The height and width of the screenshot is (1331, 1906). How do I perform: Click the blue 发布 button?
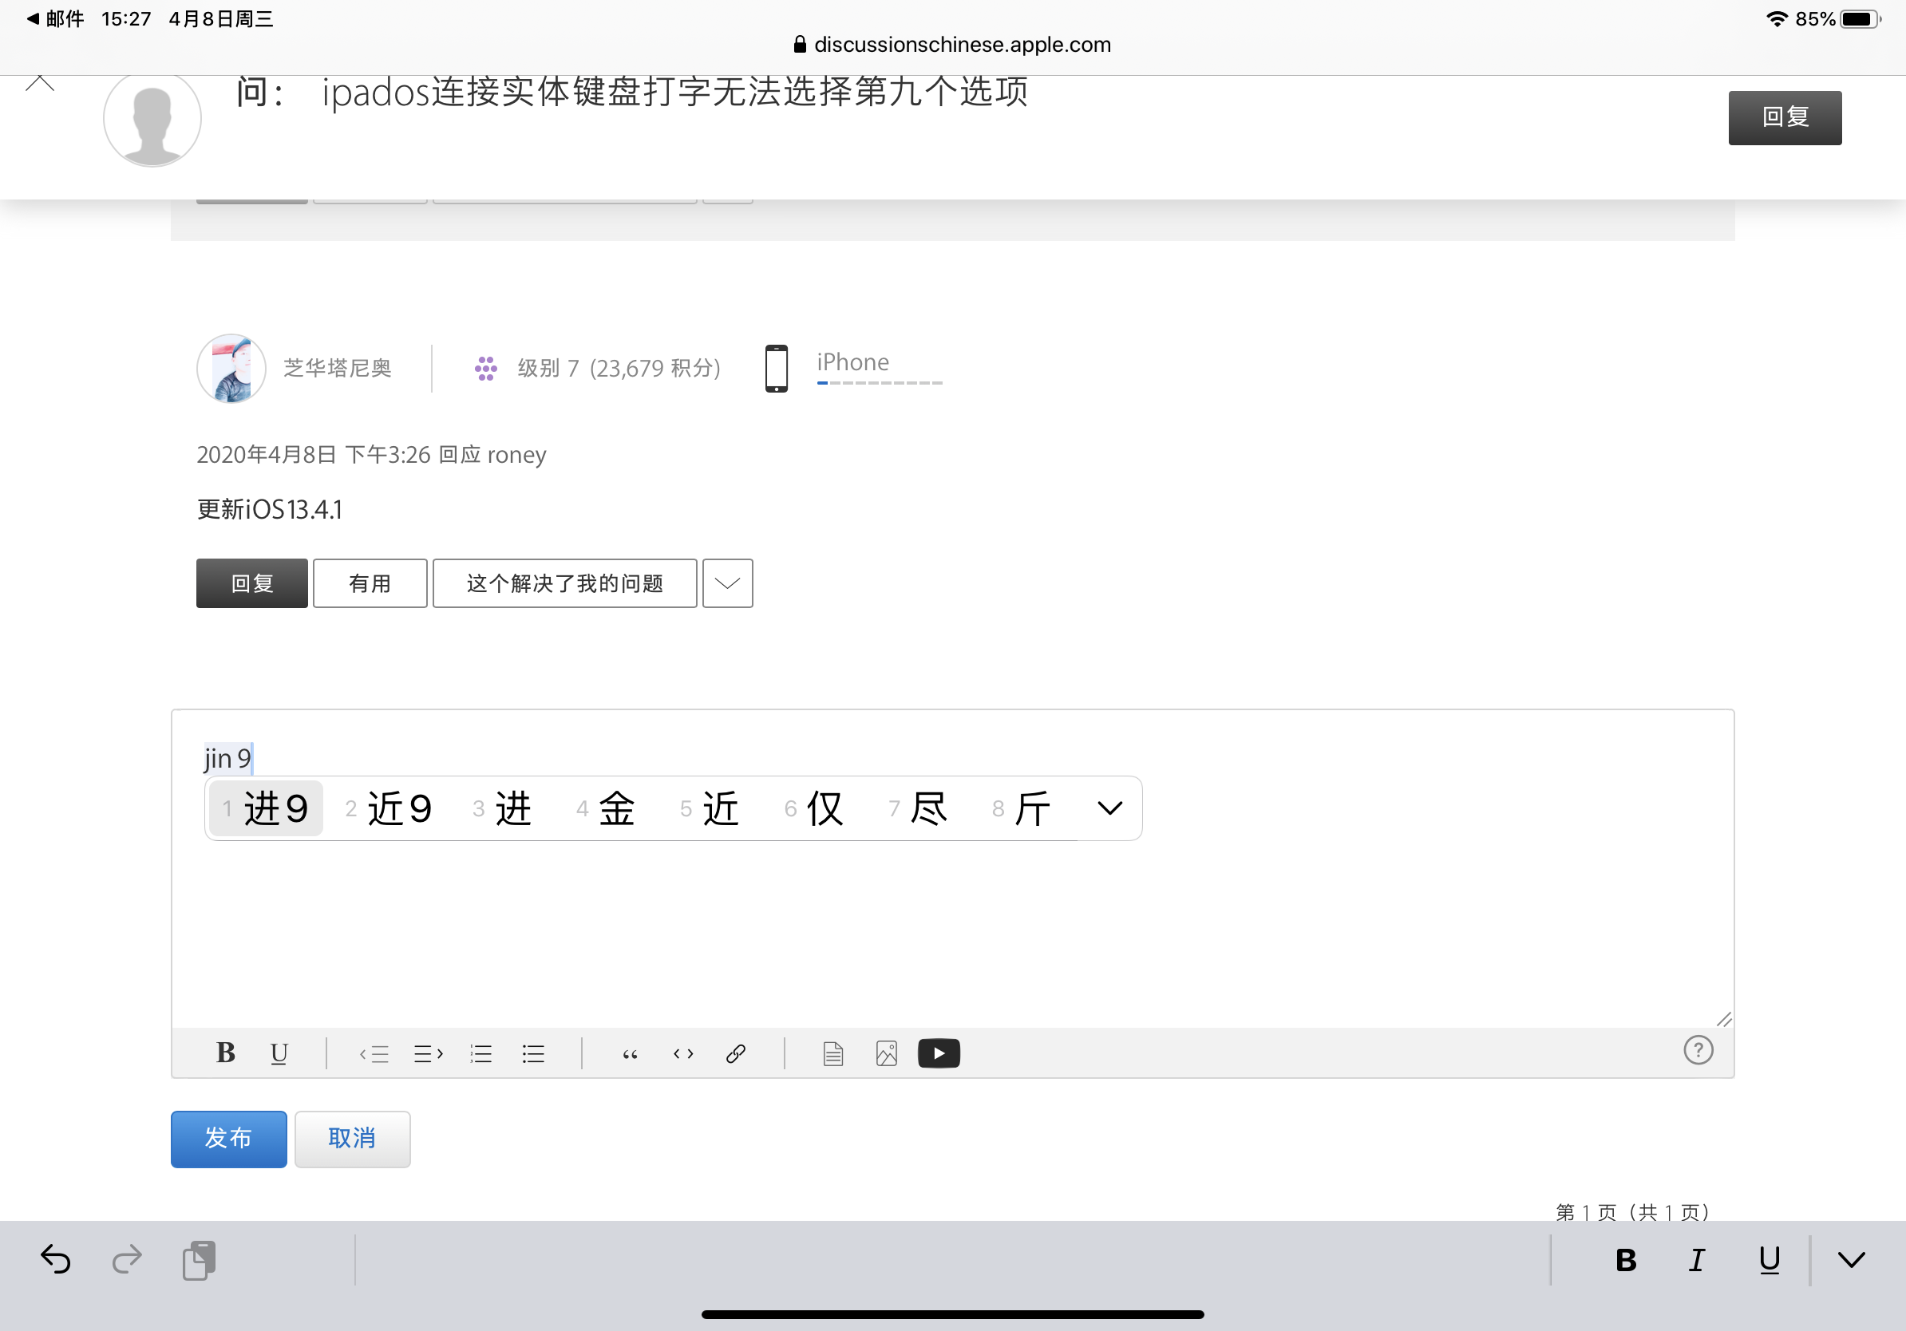pyautogui.click(x=228, y=1139)
